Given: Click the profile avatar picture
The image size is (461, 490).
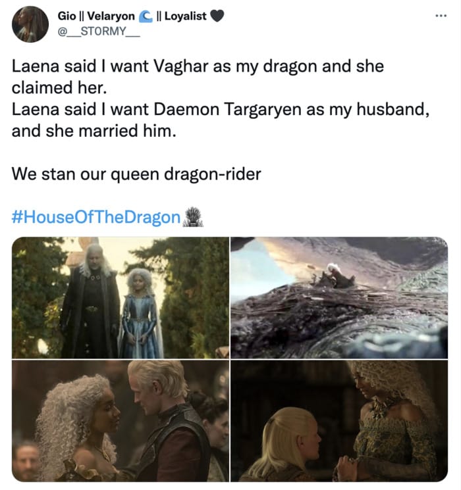Looking at the screenshot, I should tap(30, 24).
